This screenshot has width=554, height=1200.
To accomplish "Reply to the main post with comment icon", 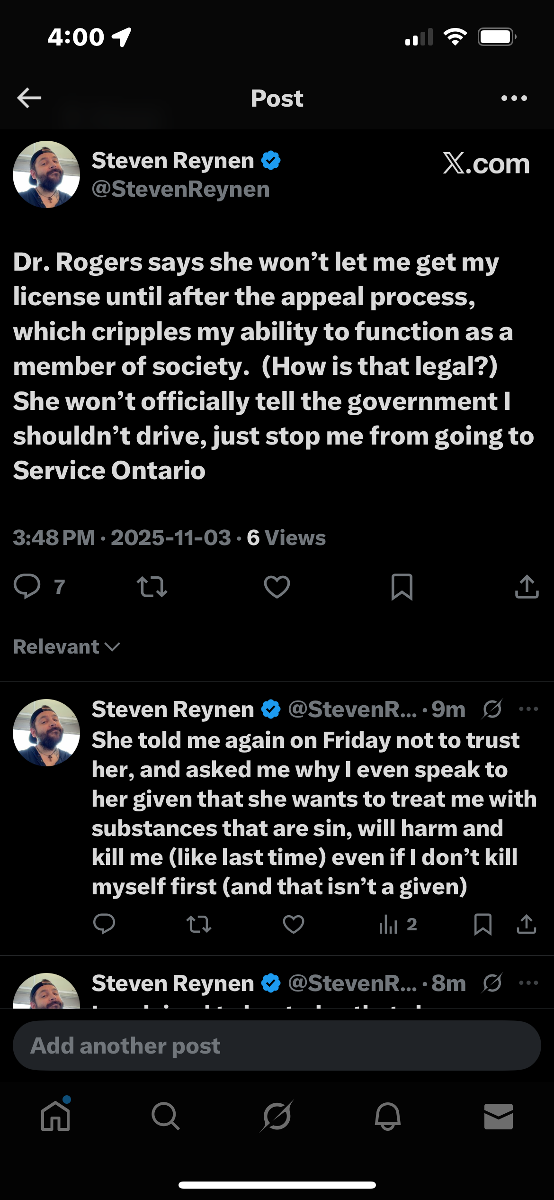I will pos(27,586).
